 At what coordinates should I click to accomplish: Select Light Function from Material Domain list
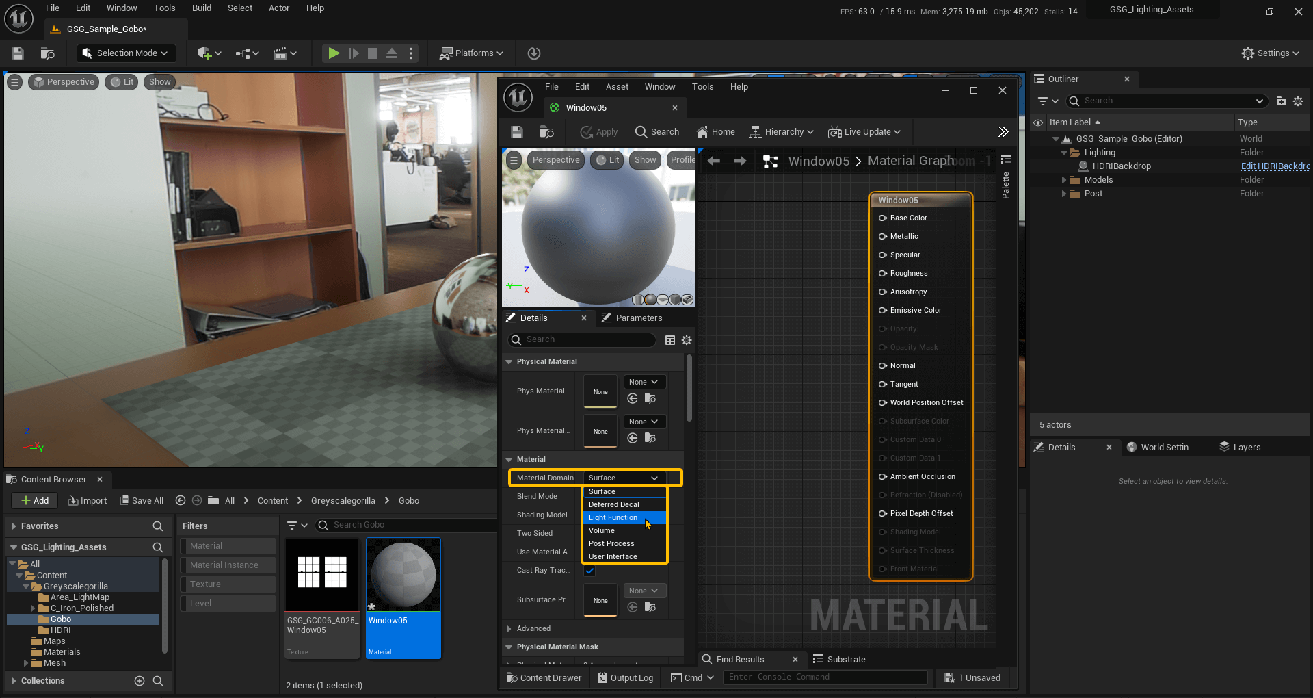click(x=624, y=518)
